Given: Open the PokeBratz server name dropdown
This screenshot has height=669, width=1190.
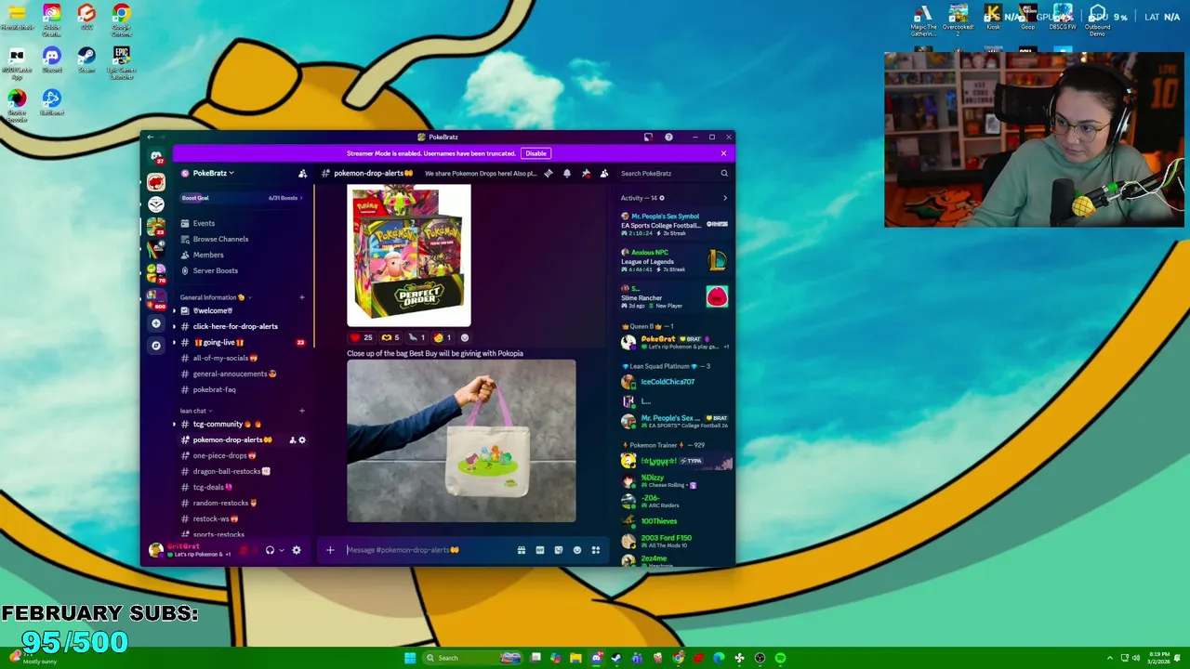Looking at the screenshot, I should tap(213, 173).
